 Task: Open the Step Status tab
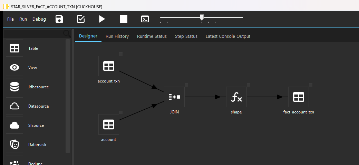pyautogui.click(x=186, y=36)
